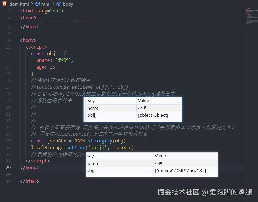
Task: Click line number 29 in gutter
Action: (x=8, y=168)
